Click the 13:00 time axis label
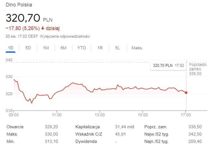The height and width of the screenshot is (151, 217). tap(100, 115)
